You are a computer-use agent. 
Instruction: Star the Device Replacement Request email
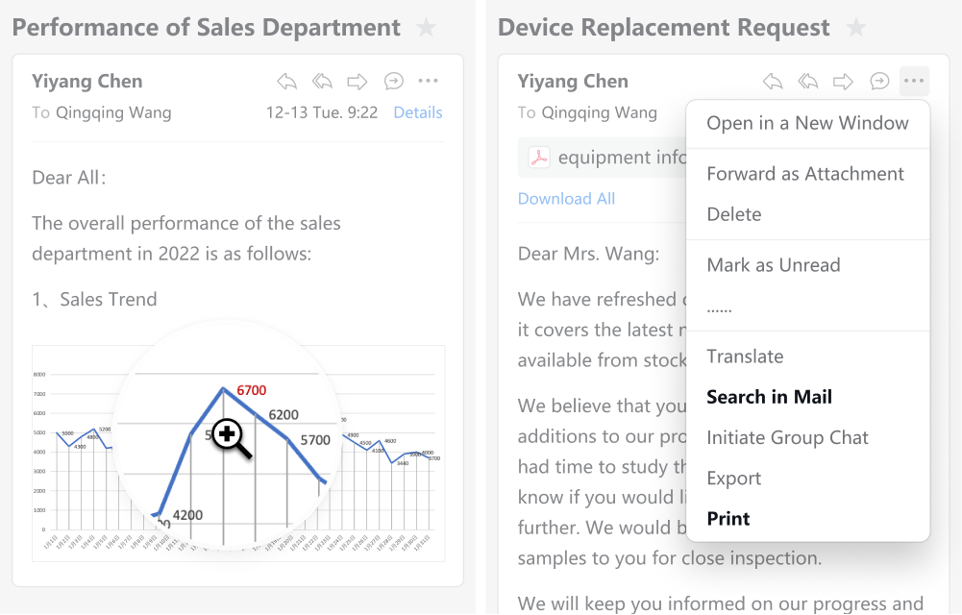click(856, 28)
